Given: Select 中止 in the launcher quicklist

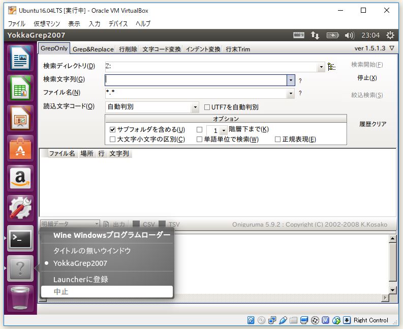Looking at the screenshot, I should [x=107, y=292].
